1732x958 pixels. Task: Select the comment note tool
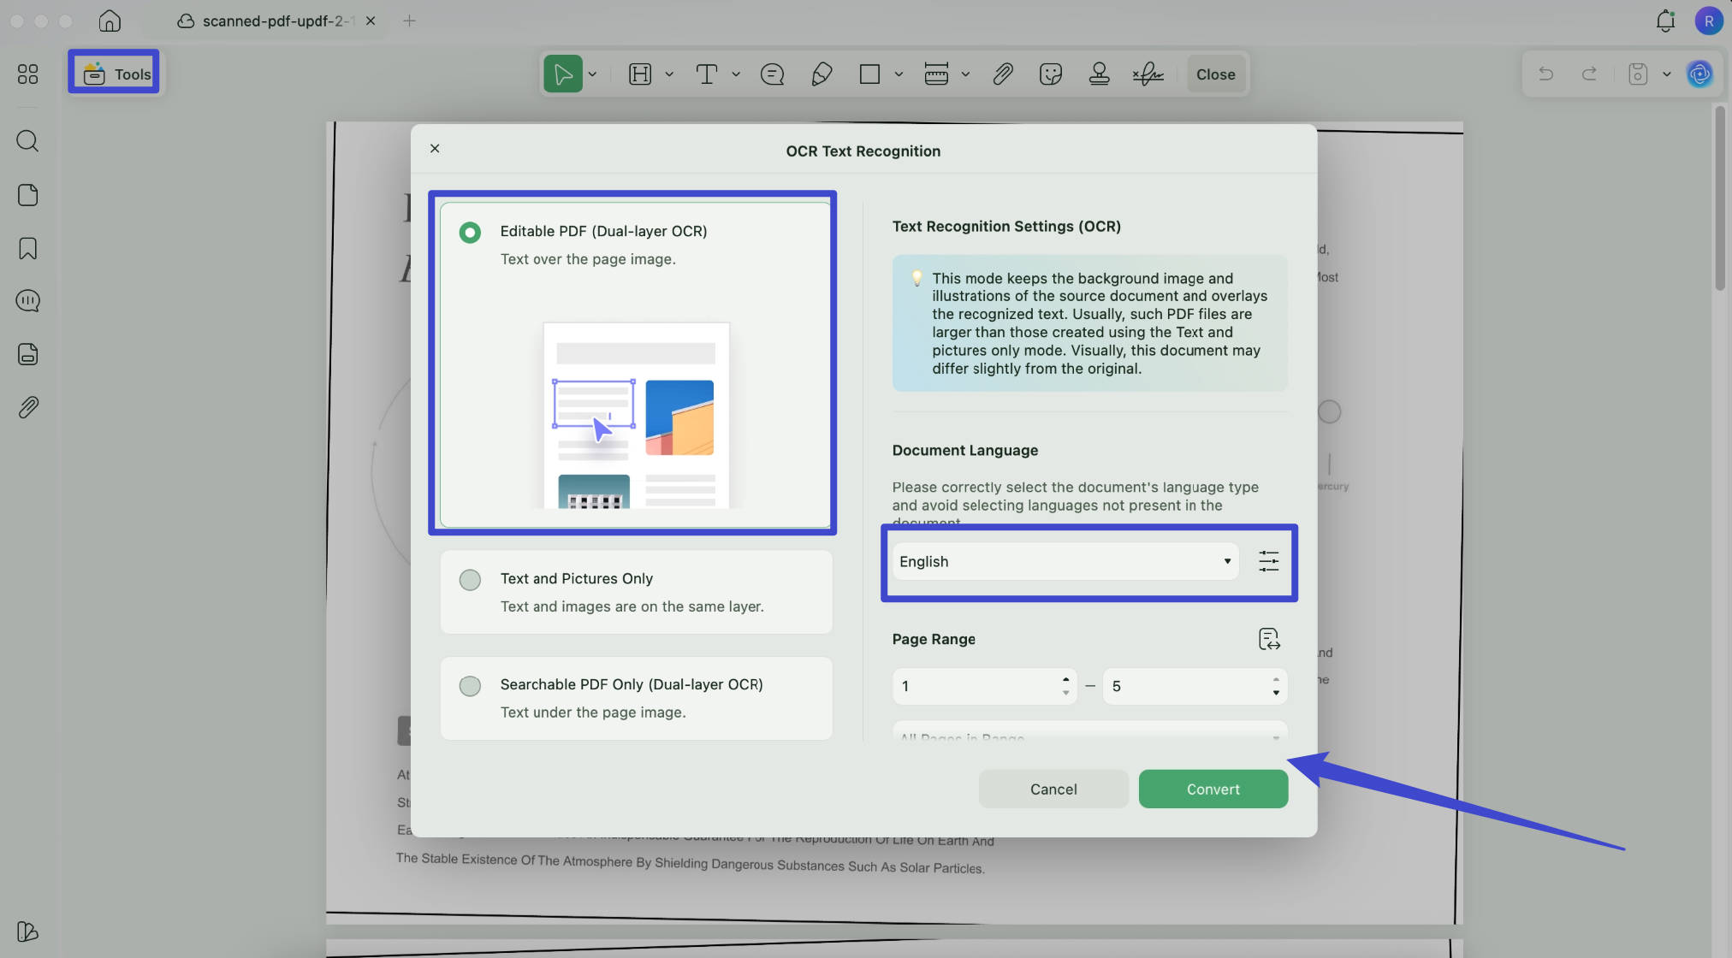point(772,74)
